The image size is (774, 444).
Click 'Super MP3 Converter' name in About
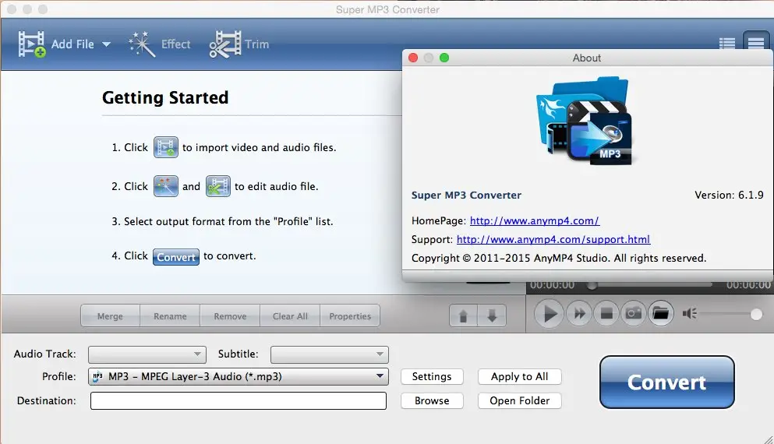coord(466,196)
